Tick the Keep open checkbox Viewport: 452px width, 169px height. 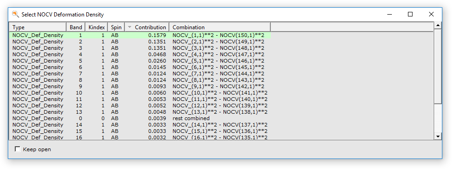pyautogui.click(x=17, y=149)
